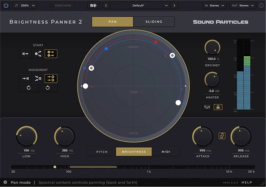Toggle the master lock button

tap(218, 107)
